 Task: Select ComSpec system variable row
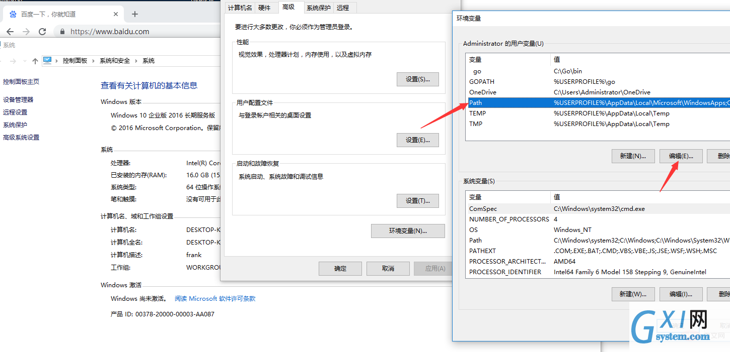(x=598, y=209)
